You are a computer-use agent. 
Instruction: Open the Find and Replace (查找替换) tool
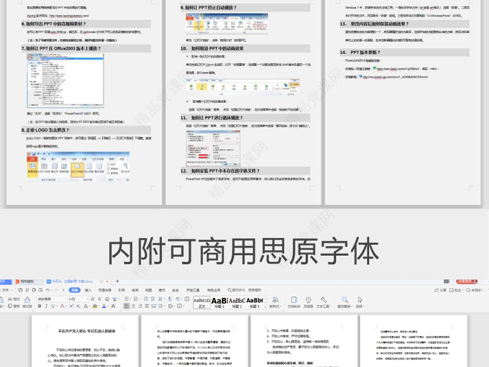click(x=345, y=300)
